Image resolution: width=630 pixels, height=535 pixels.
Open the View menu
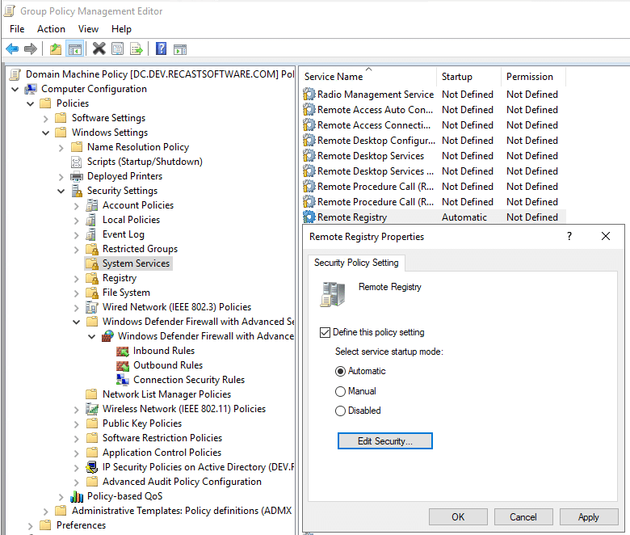point(88,29)
